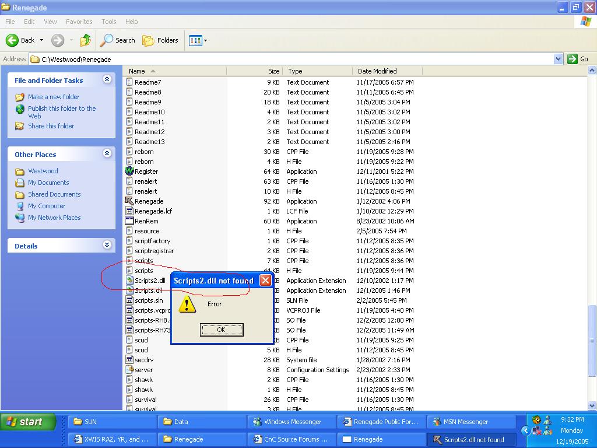Select the Renegade application icon
The height and width of the screenshot is (448, 597).
(x=130, y=201)
